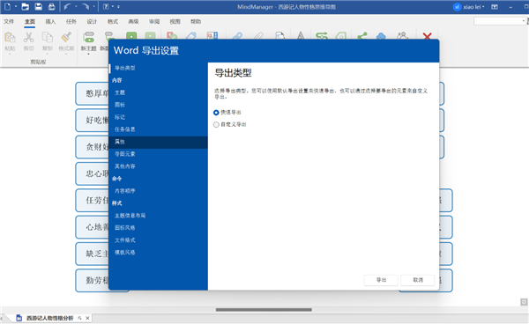Click the 好吃懒 topic in the map

coord(92,121)
